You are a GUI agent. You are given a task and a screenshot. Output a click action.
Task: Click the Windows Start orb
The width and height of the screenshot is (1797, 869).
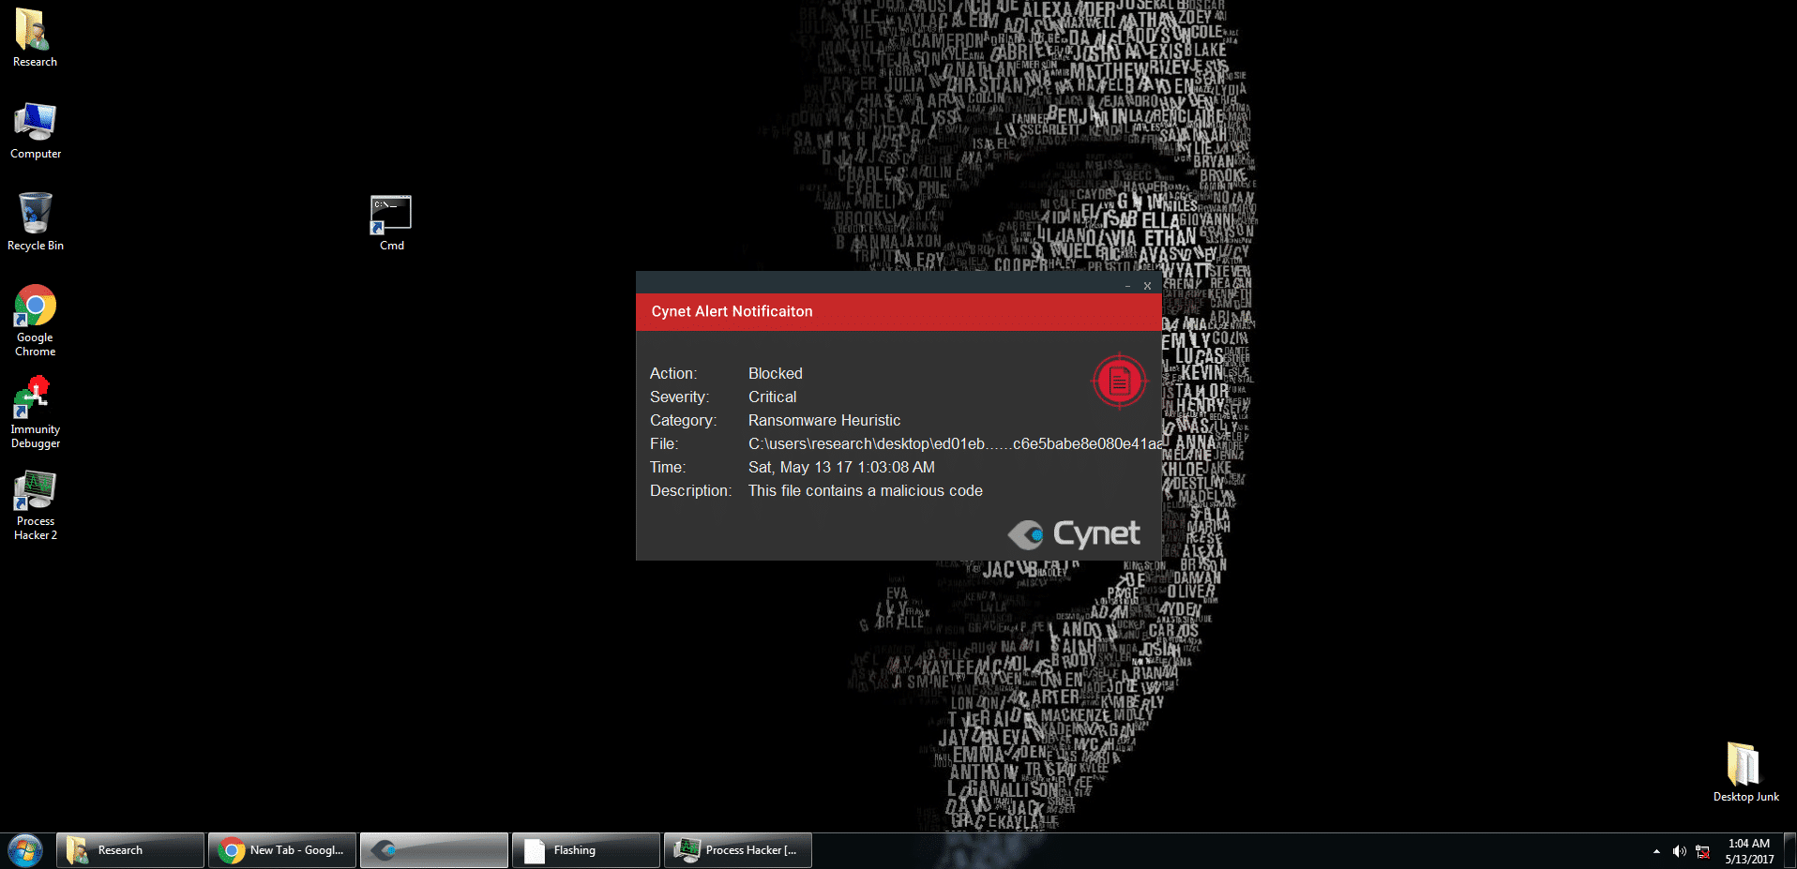click(25, 850)
